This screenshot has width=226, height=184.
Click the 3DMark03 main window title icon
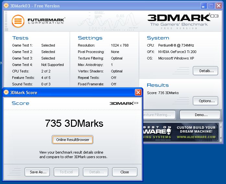(x=6, y=5)
